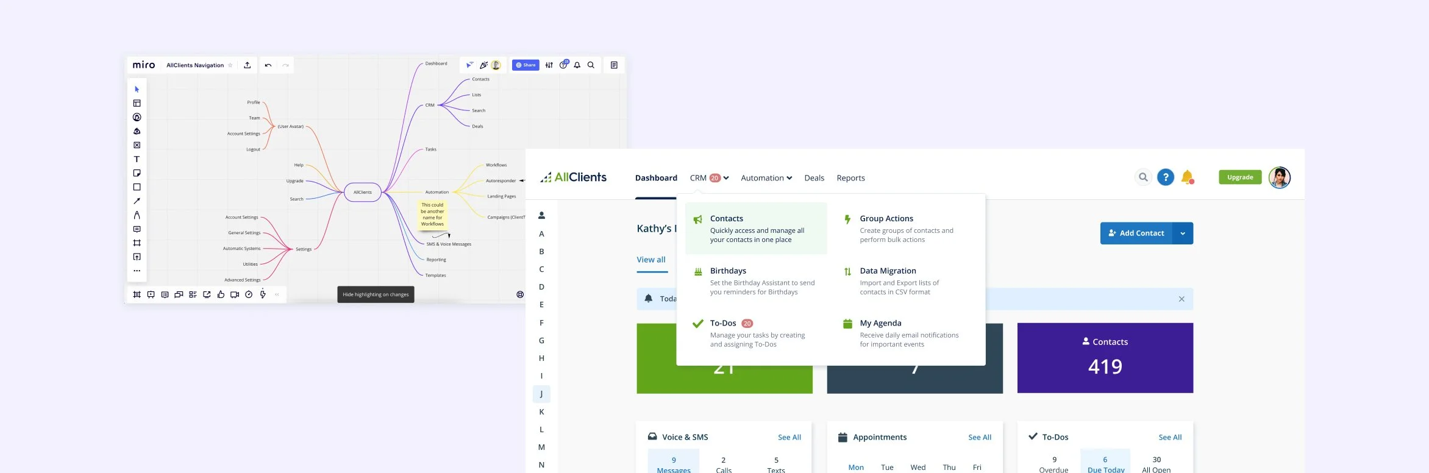Click the Share button in Miro
This screenshot has height=473, width=1429.
coord(525,65)
